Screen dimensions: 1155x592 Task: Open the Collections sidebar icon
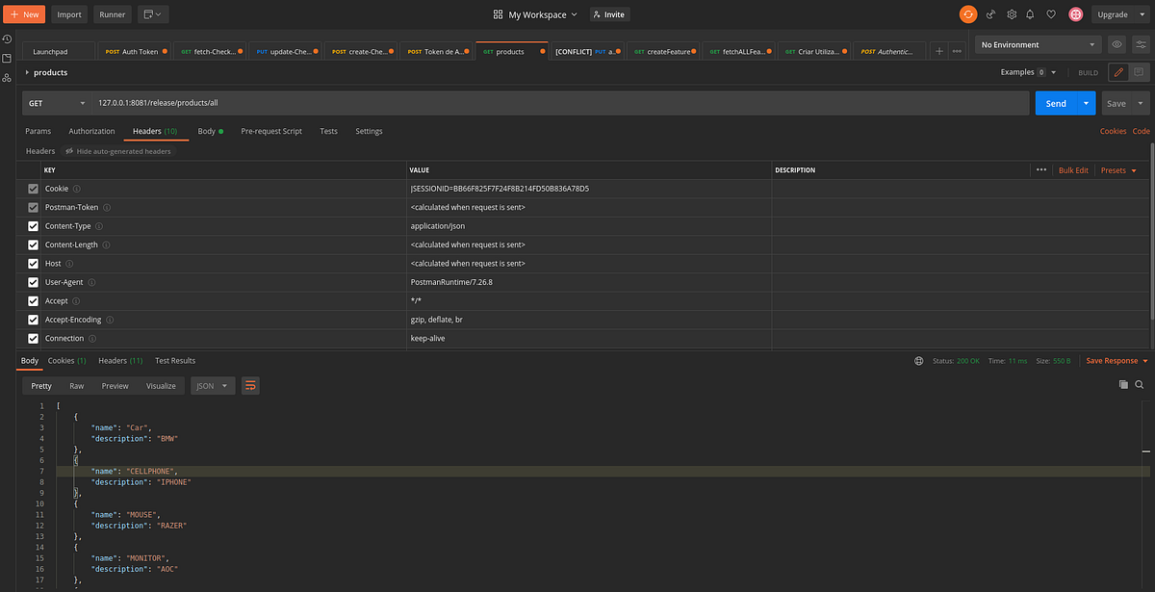[x=8, y=58]
